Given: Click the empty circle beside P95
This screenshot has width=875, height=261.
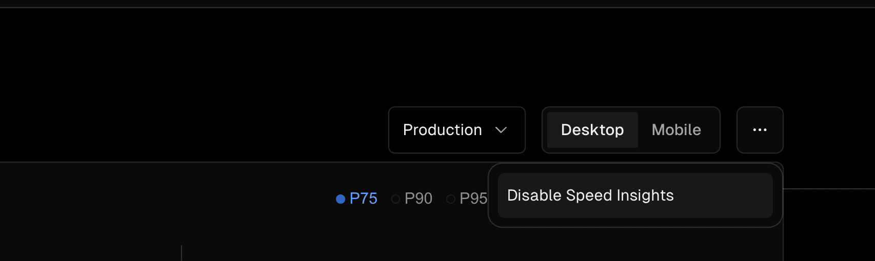Looking at the screenshot, I should pyautogui.click(x=451, y=199).
